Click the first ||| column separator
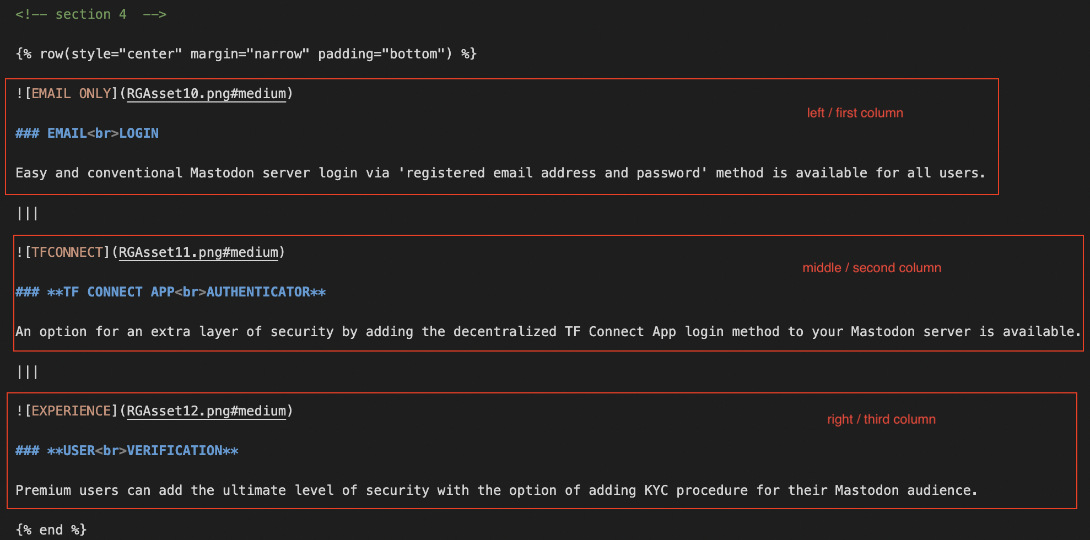The height and width of the screenshot is (540, 1090). pos(27,213)
